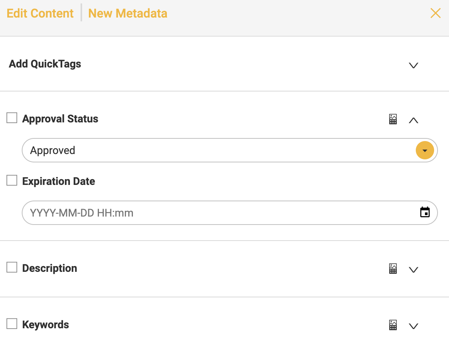Click the calculator icon in Description row
Viewport: 449px width, 350px height.
tap(393, 268)
